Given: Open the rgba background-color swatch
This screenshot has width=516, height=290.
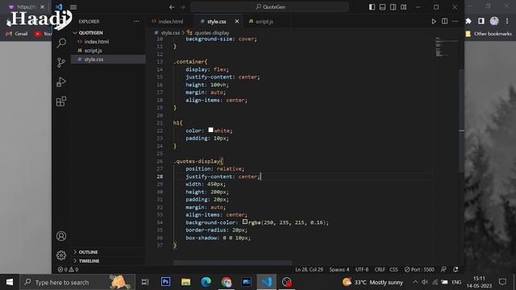Looking at the screenshot, I should 245,222.
